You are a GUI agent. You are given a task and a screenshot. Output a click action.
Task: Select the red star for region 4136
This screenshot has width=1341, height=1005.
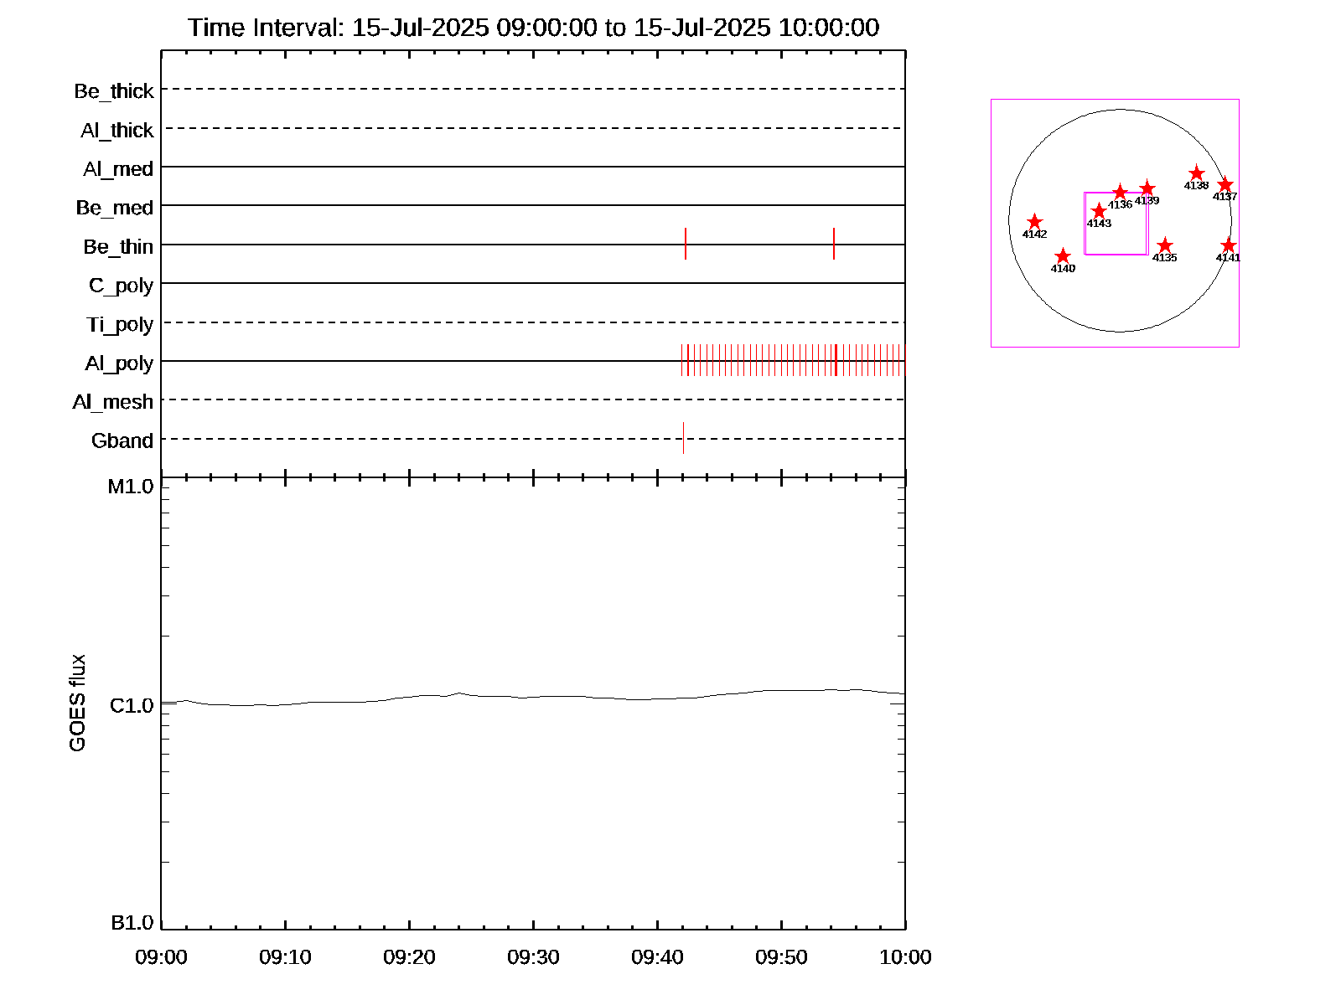tap(1120, 193)
